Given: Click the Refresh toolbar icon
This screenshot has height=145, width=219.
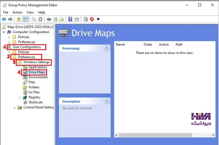Looking at the screenshot, I should (x=55, y=19).
